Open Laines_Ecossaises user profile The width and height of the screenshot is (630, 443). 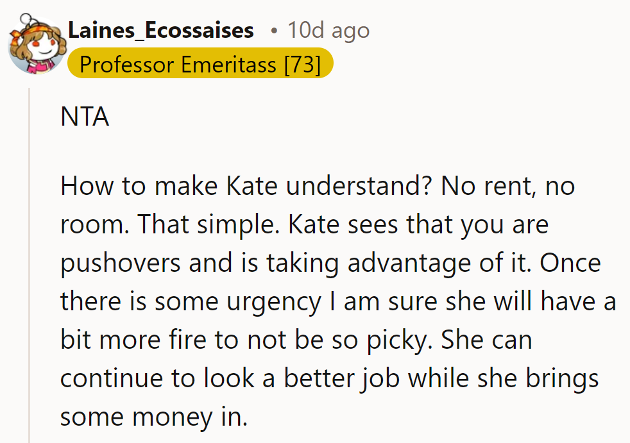click(x=160, y=30)
